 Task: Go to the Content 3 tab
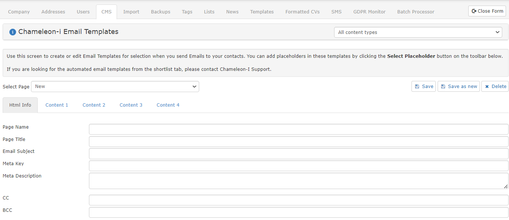(131, 105)
